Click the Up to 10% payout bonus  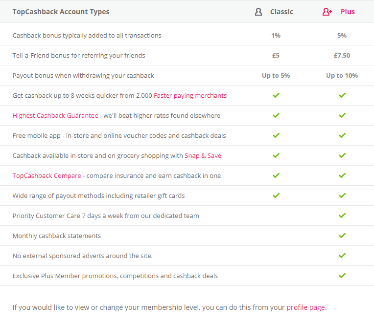[342, 75]
